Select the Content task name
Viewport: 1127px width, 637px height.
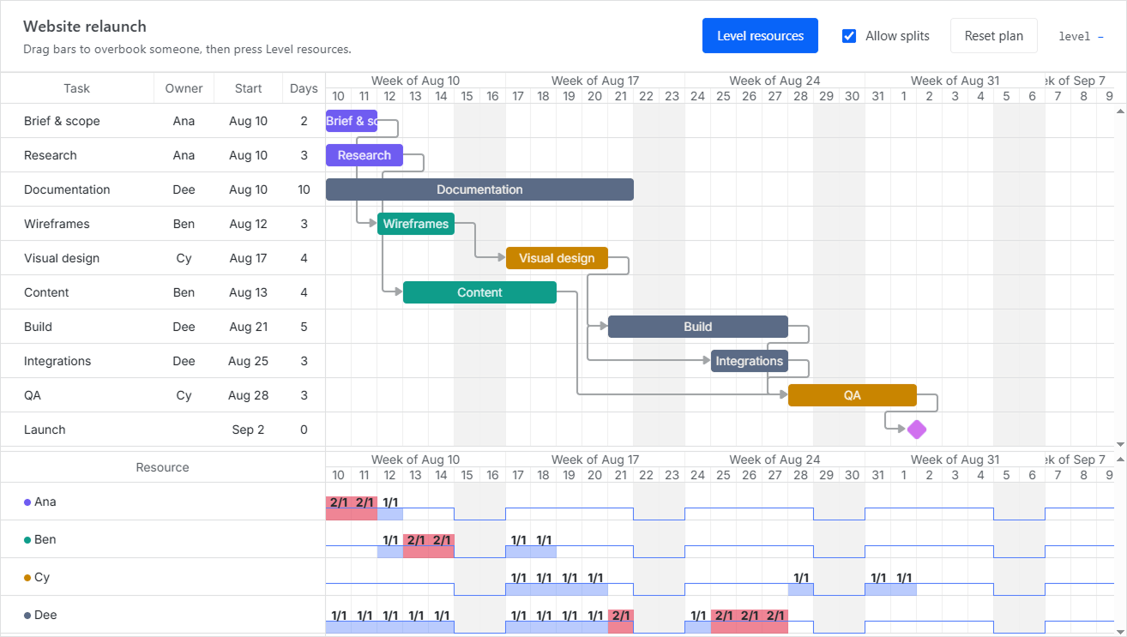[x=46, y=292]
